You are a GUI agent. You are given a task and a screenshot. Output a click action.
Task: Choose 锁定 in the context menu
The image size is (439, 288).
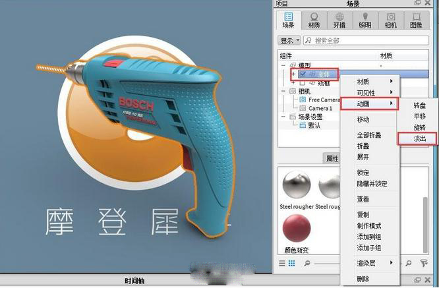click(370, 173)
